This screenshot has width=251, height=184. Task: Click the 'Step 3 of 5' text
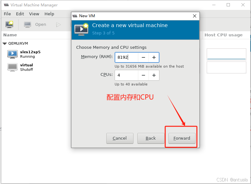103,33
